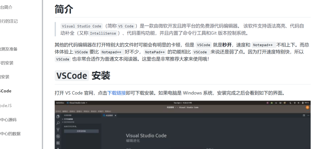This screenshot has width=319, height=149.
Task: Close the welcome tab in embedded screenshot
Action: click(115, 115)
